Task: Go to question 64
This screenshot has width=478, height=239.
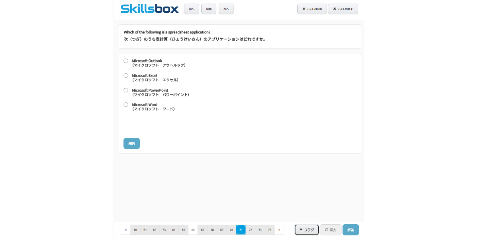Action: (174, 230)
